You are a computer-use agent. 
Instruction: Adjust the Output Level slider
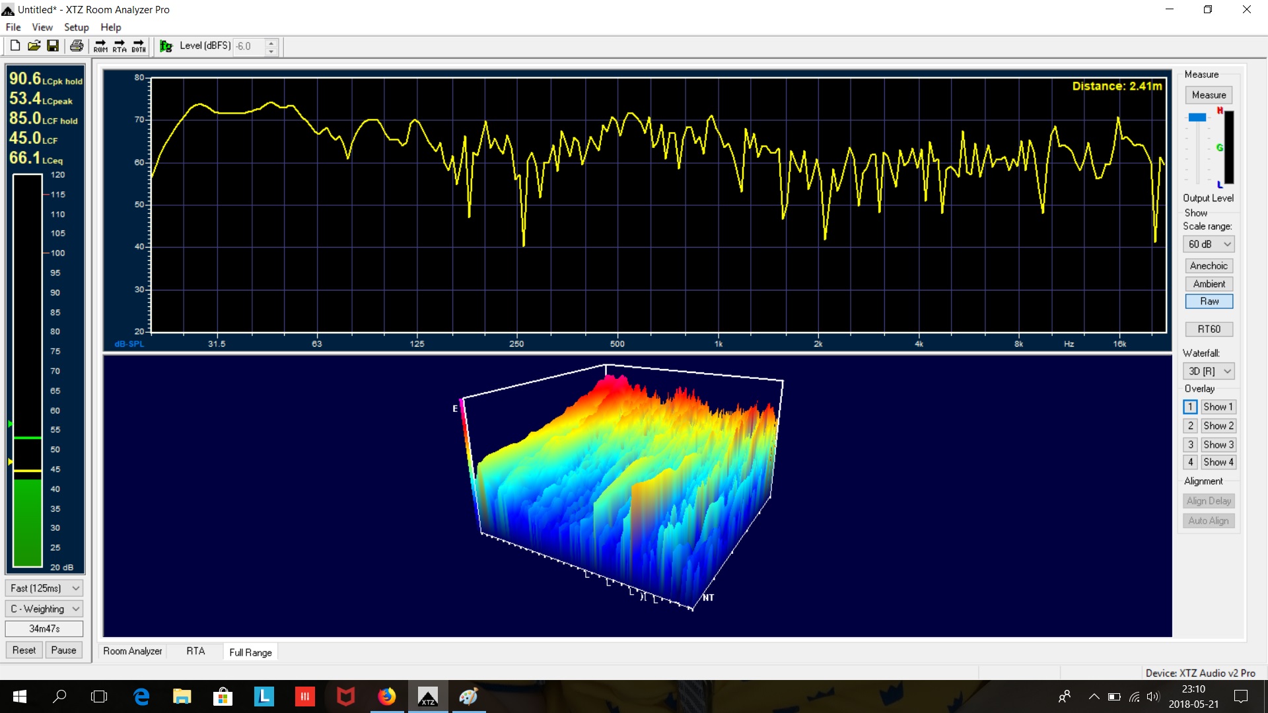pyautogui.click(x=1198, y=116)
